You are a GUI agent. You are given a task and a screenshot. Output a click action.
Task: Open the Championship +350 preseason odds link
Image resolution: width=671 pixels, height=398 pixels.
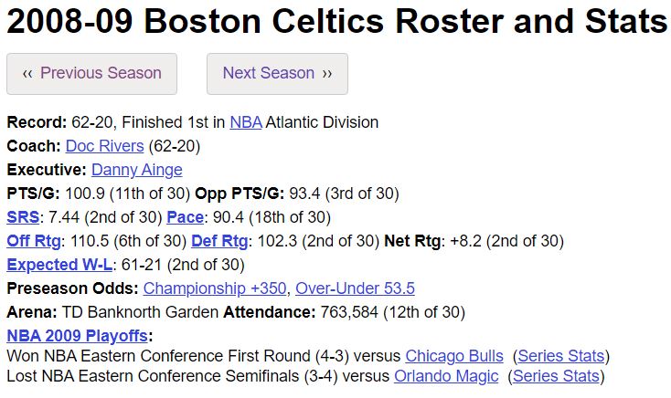click(215, 288)
